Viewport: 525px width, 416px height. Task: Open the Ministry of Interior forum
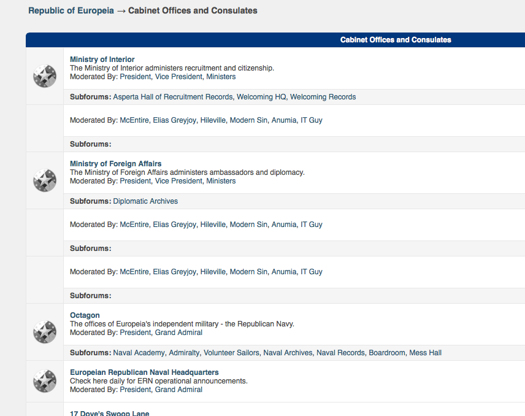tap(102, 60)
